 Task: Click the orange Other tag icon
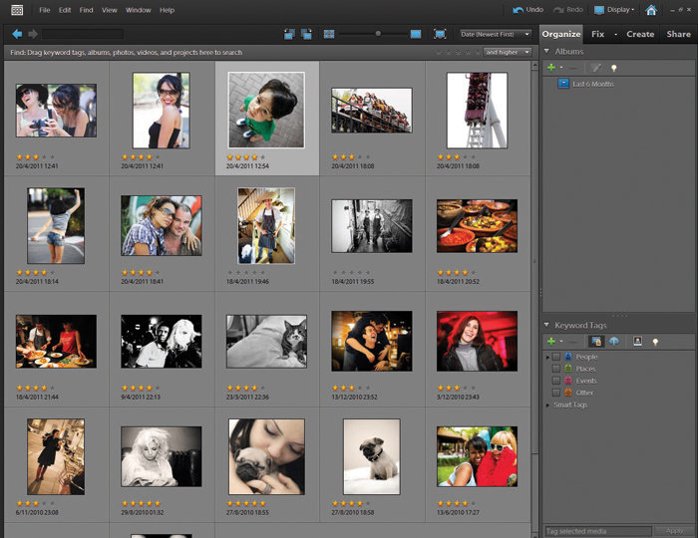(568, 393)
